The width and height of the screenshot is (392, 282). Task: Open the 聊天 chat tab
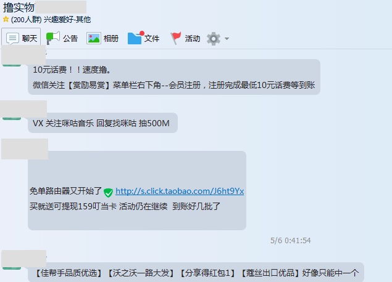tap(21, 38)
